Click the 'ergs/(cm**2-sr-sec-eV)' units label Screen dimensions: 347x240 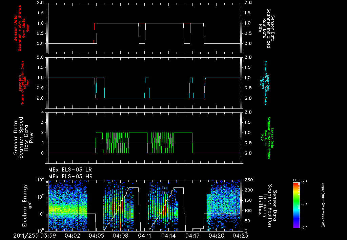click(x=323, y=205)
